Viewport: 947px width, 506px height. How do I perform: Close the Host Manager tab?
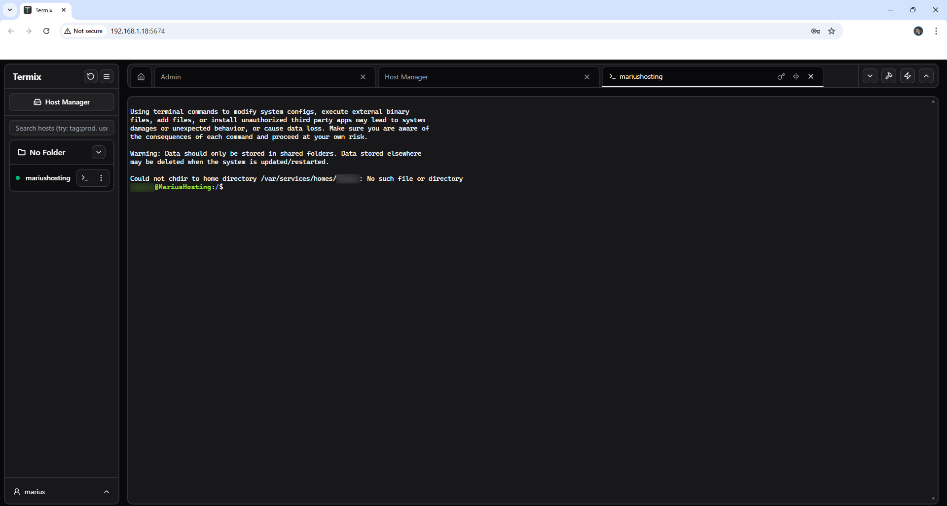(587, 77)
